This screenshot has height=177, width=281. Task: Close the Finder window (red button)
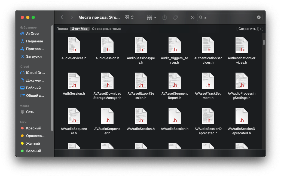22,17
